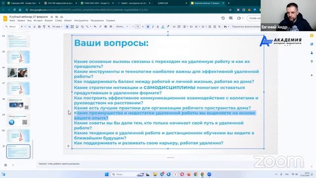Open the font family dropdown
316x178 pixels.
(122, 27)
